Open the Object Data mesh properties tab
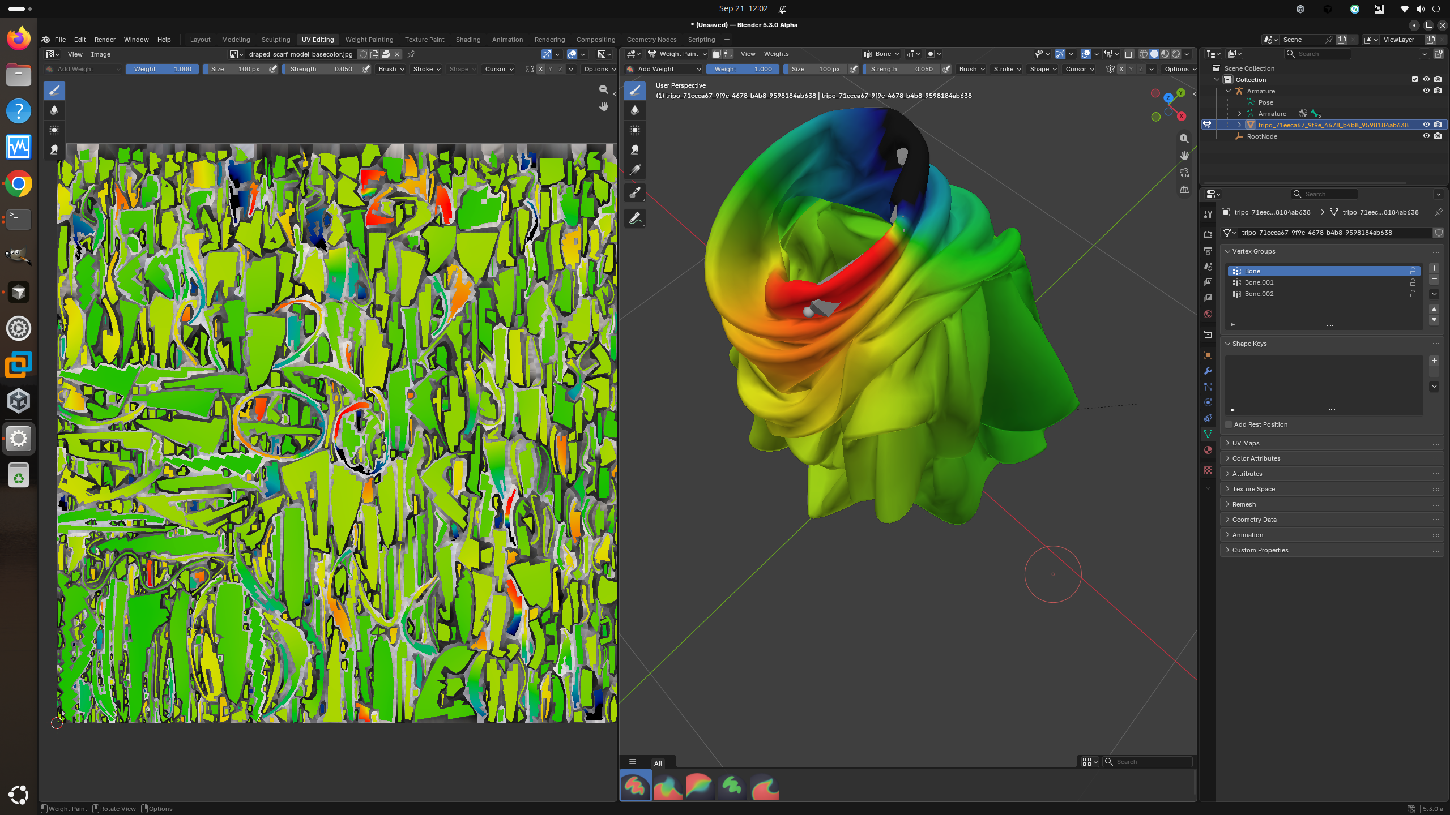Image resolution: width=1450 pixels, height=815 pixels. click(1208, 434)
